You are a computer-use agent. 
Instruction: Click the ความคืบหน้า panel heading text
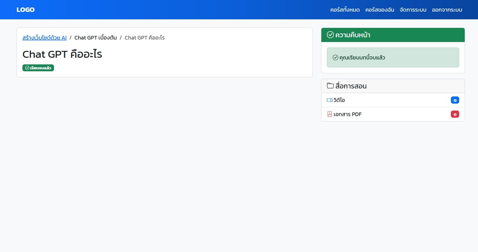point(353,35)
